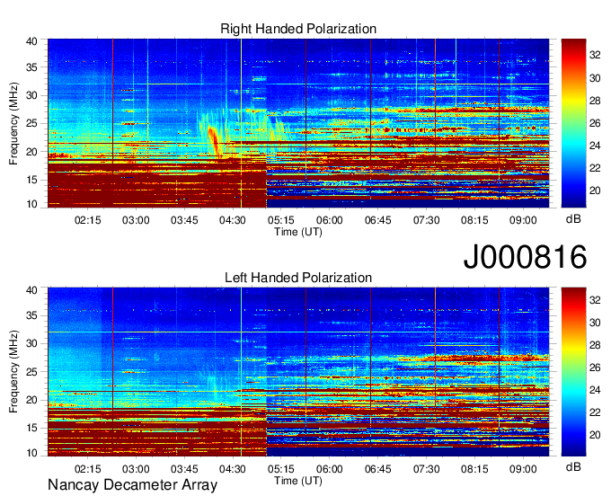Click the right-handed plot's color scale bar
611x496 pixels.
tap(573, 123)
